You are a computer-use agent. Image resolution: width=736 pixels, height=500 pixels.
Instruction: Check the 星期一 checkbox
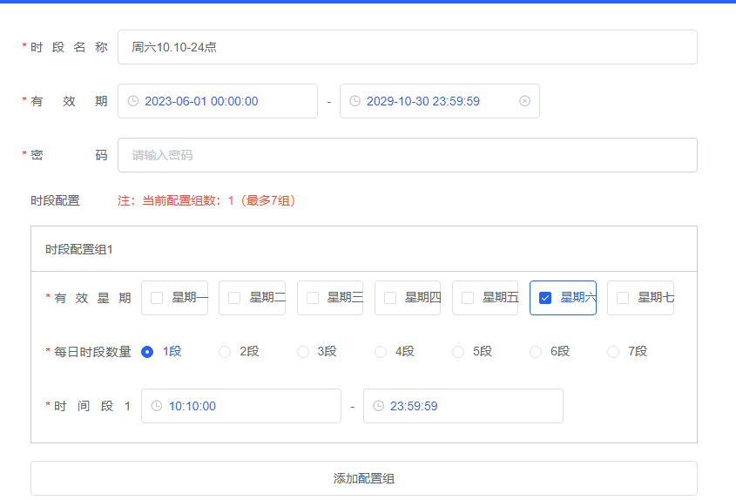click(157, 298)
